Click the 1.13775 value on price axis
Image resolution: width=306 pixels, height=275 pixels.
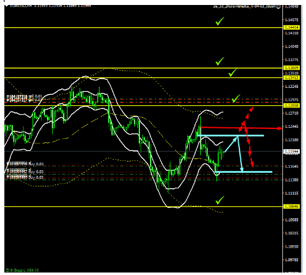[292, 60]
